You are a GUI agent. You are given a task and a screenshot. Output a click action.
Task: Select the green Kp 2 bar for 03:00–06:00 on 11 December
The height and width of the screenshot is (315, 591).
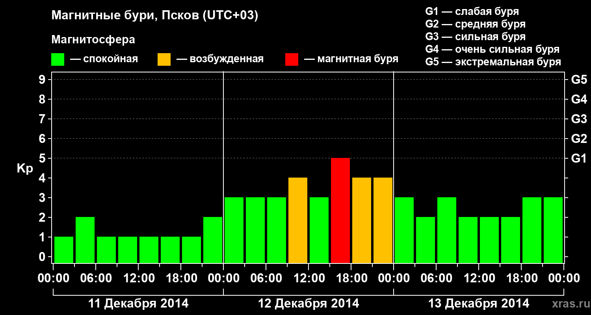point(85,240)
